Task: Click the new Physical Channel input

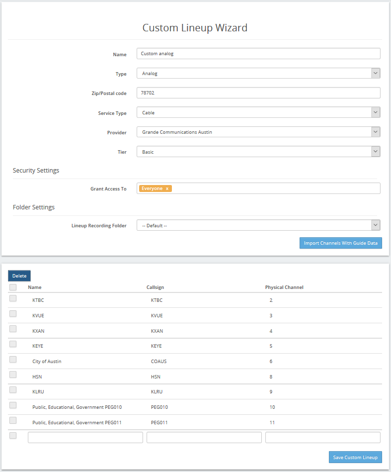Action: pos(323,437)
